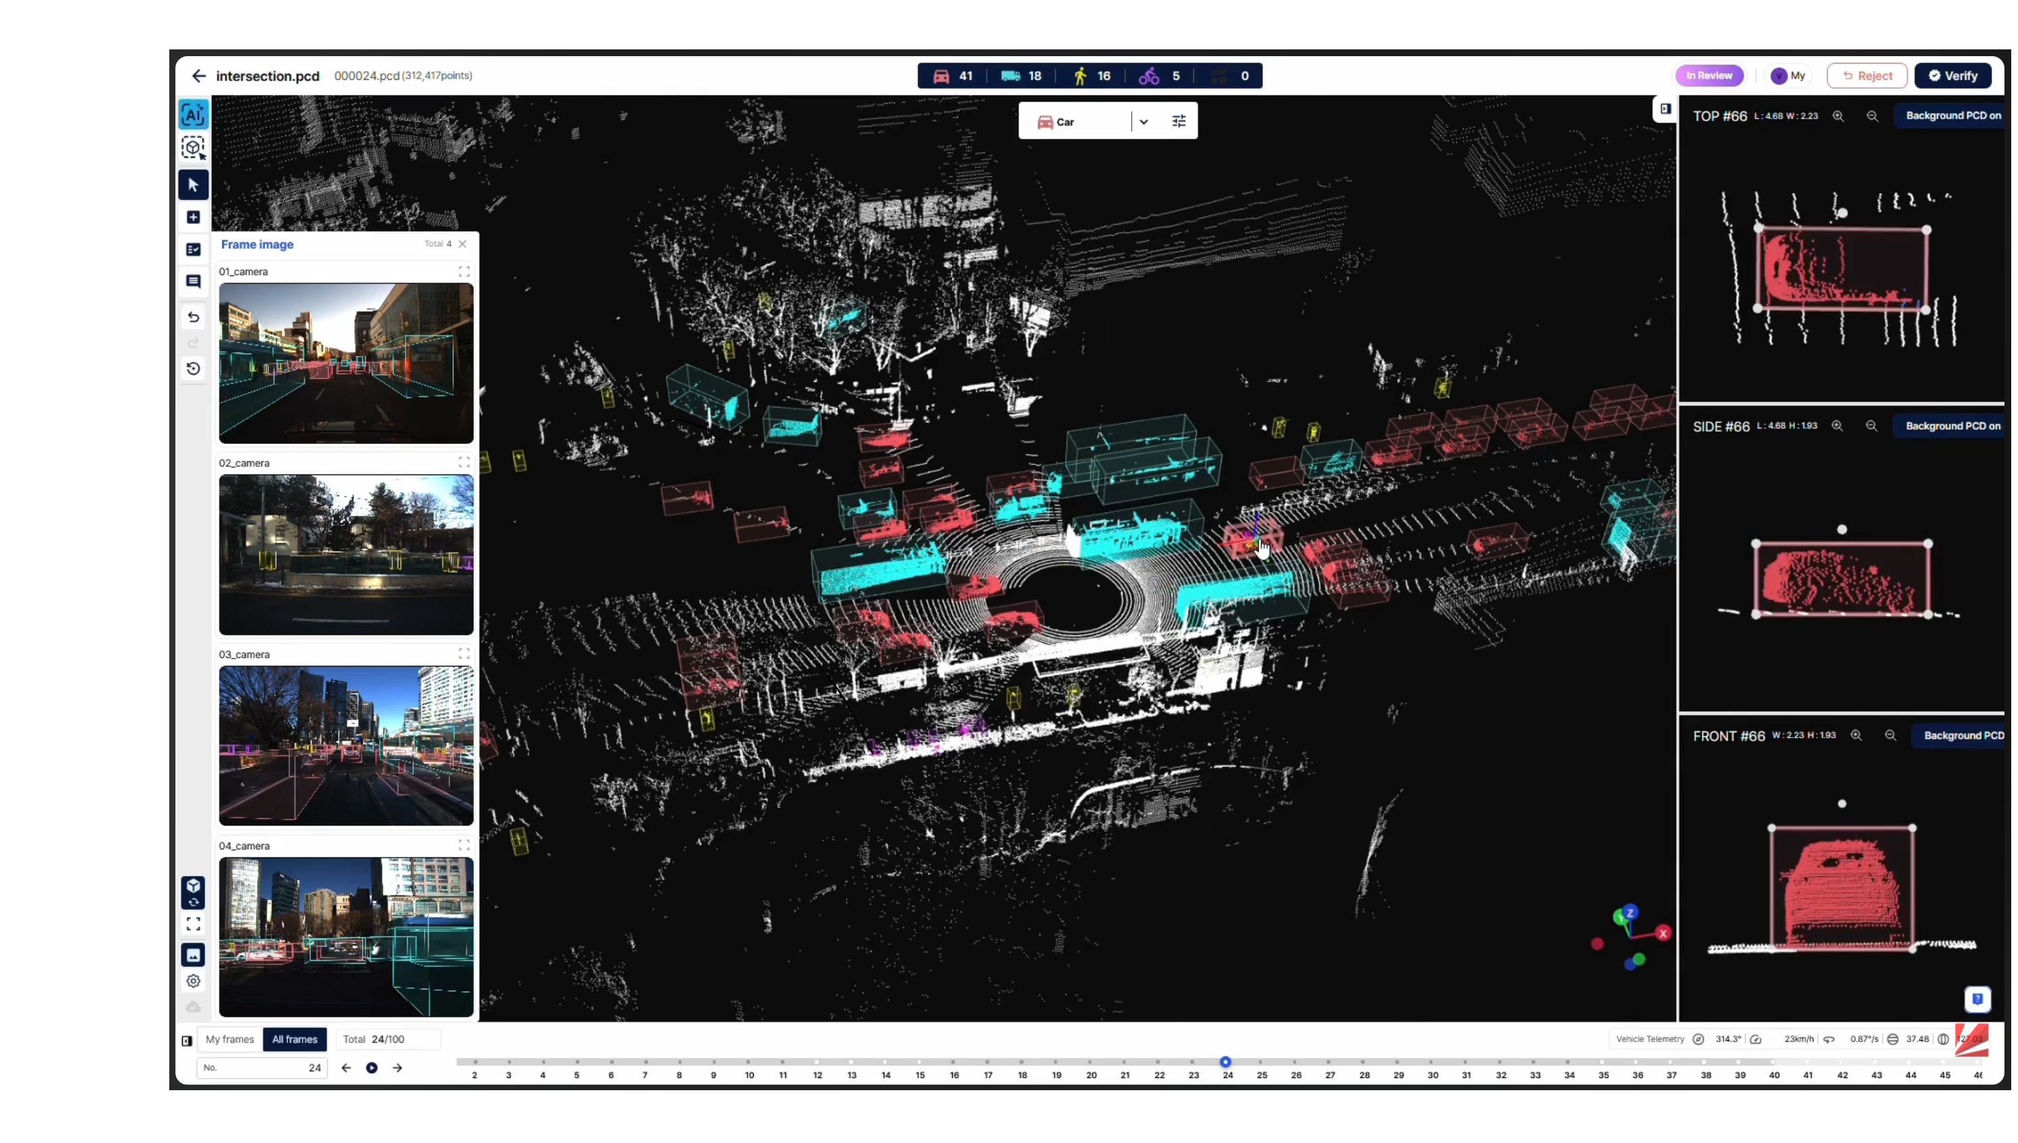Zoom out on the SIDE #66 view

(x=1872, y=426)
